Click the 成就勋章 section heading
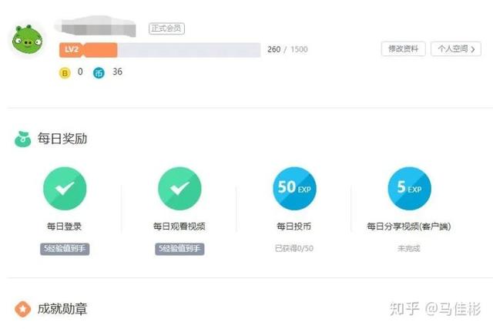The image size is (493, 329). pos(62,309)
